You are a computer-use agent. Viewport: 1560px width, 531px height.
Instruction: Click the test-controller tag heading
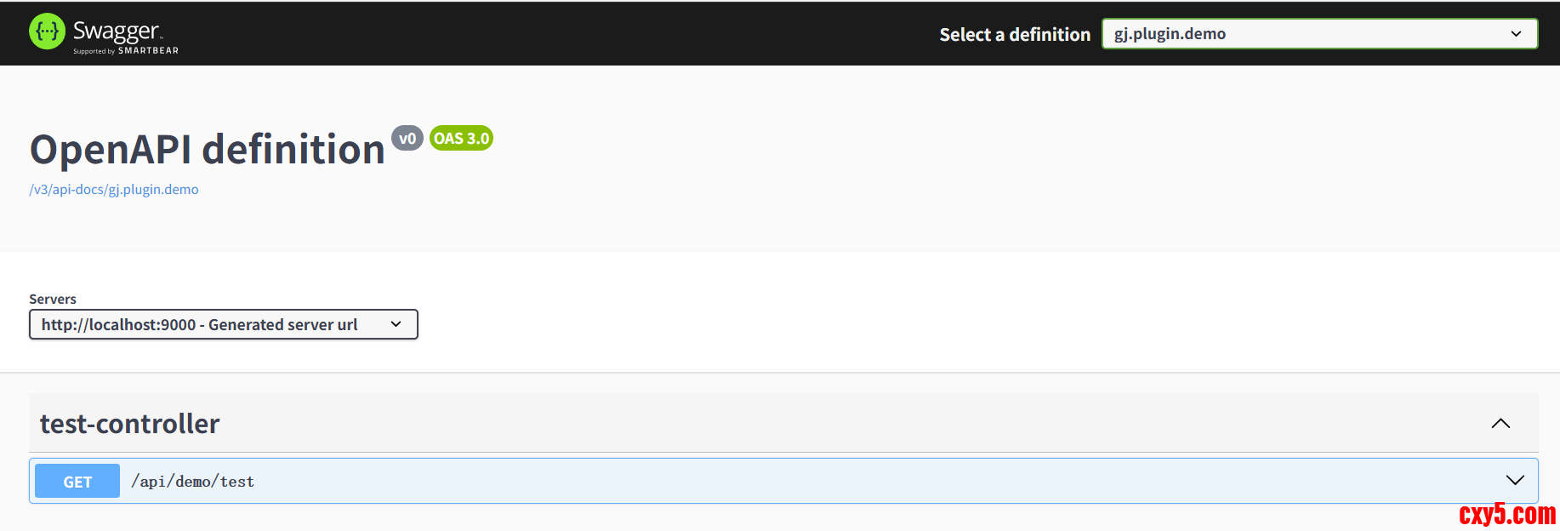coord(130,424)
